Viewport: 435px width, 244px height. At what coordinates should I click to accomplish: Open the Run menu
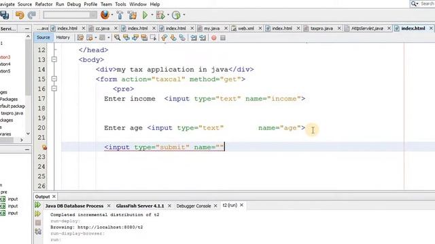click(60, 4)
